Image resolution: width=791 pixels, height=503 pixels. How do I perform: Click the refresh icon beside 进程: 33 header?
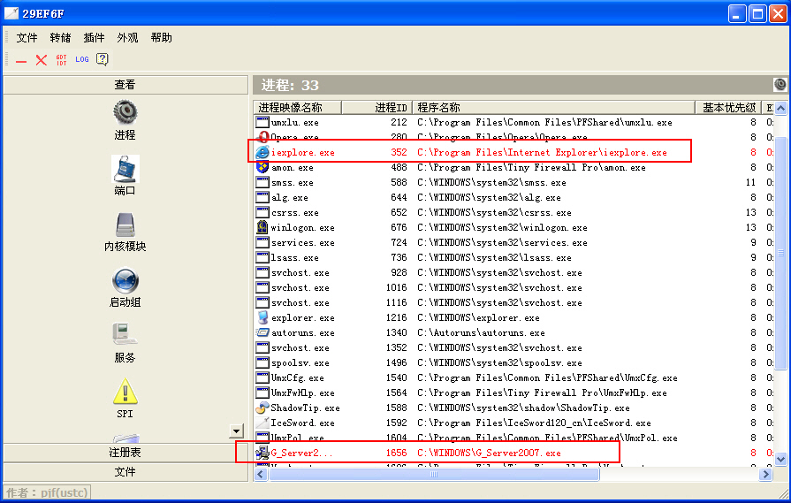pyautogui.click(x=780, y=84)
